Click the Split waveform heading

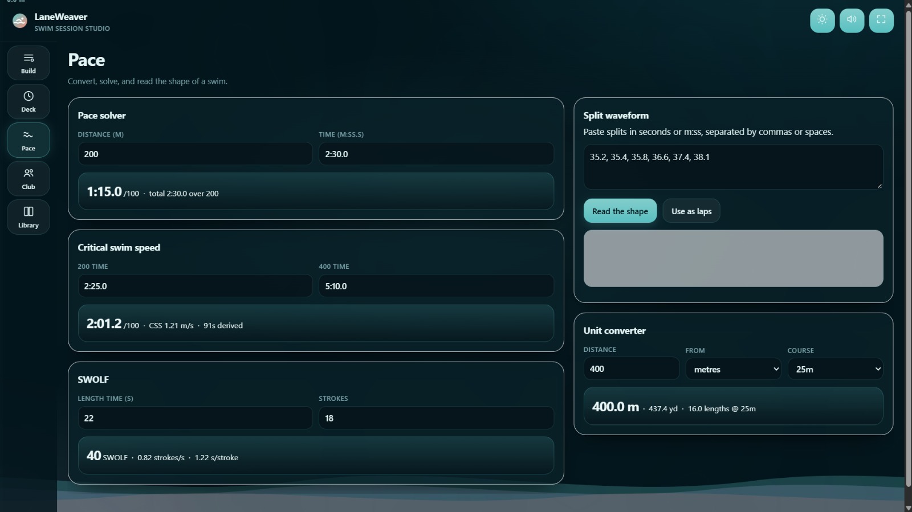616,116
